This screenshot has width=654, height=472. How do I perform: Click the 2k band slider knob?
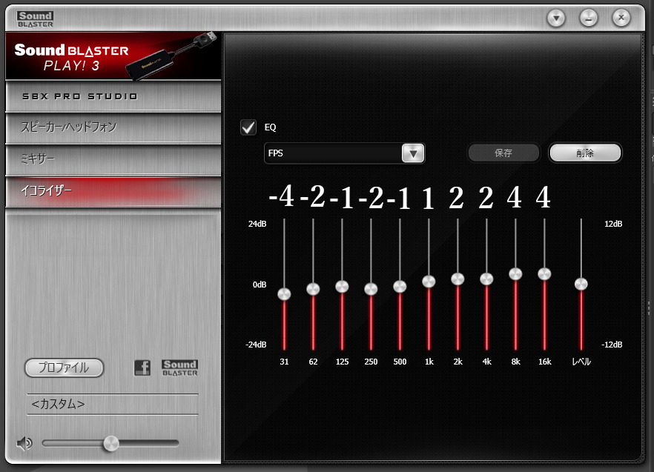tap(458, 279)
